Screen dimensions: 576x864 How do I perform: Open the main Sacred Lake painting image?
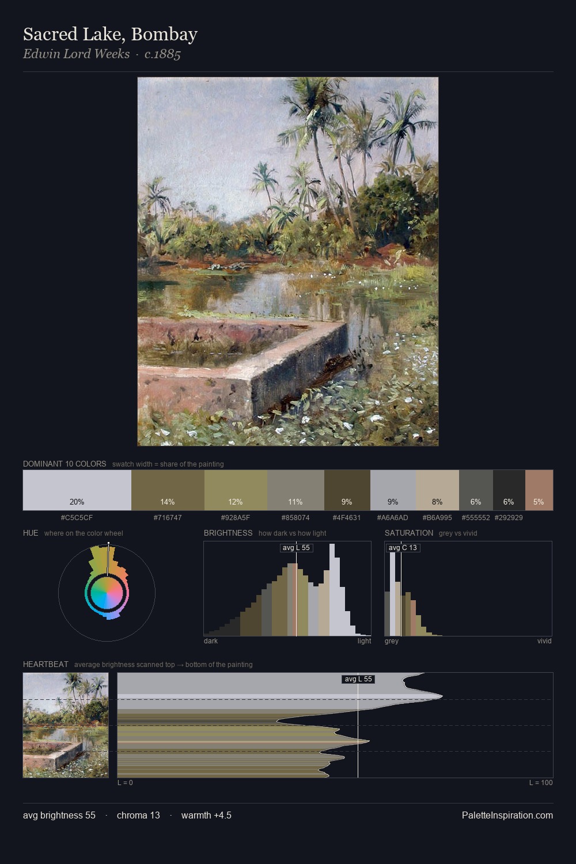point(288,262)
